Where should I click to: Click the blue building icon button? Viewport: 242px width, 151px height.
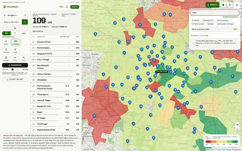click(x=237, y=5)
